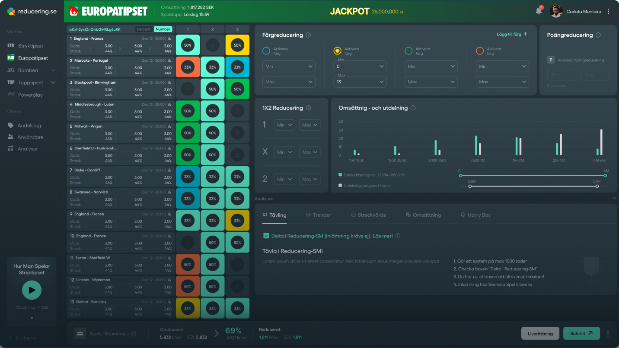This screenshot has width=619, height=348.
Task: Switch to the Trender tab
Action: [x=318, y=215]
